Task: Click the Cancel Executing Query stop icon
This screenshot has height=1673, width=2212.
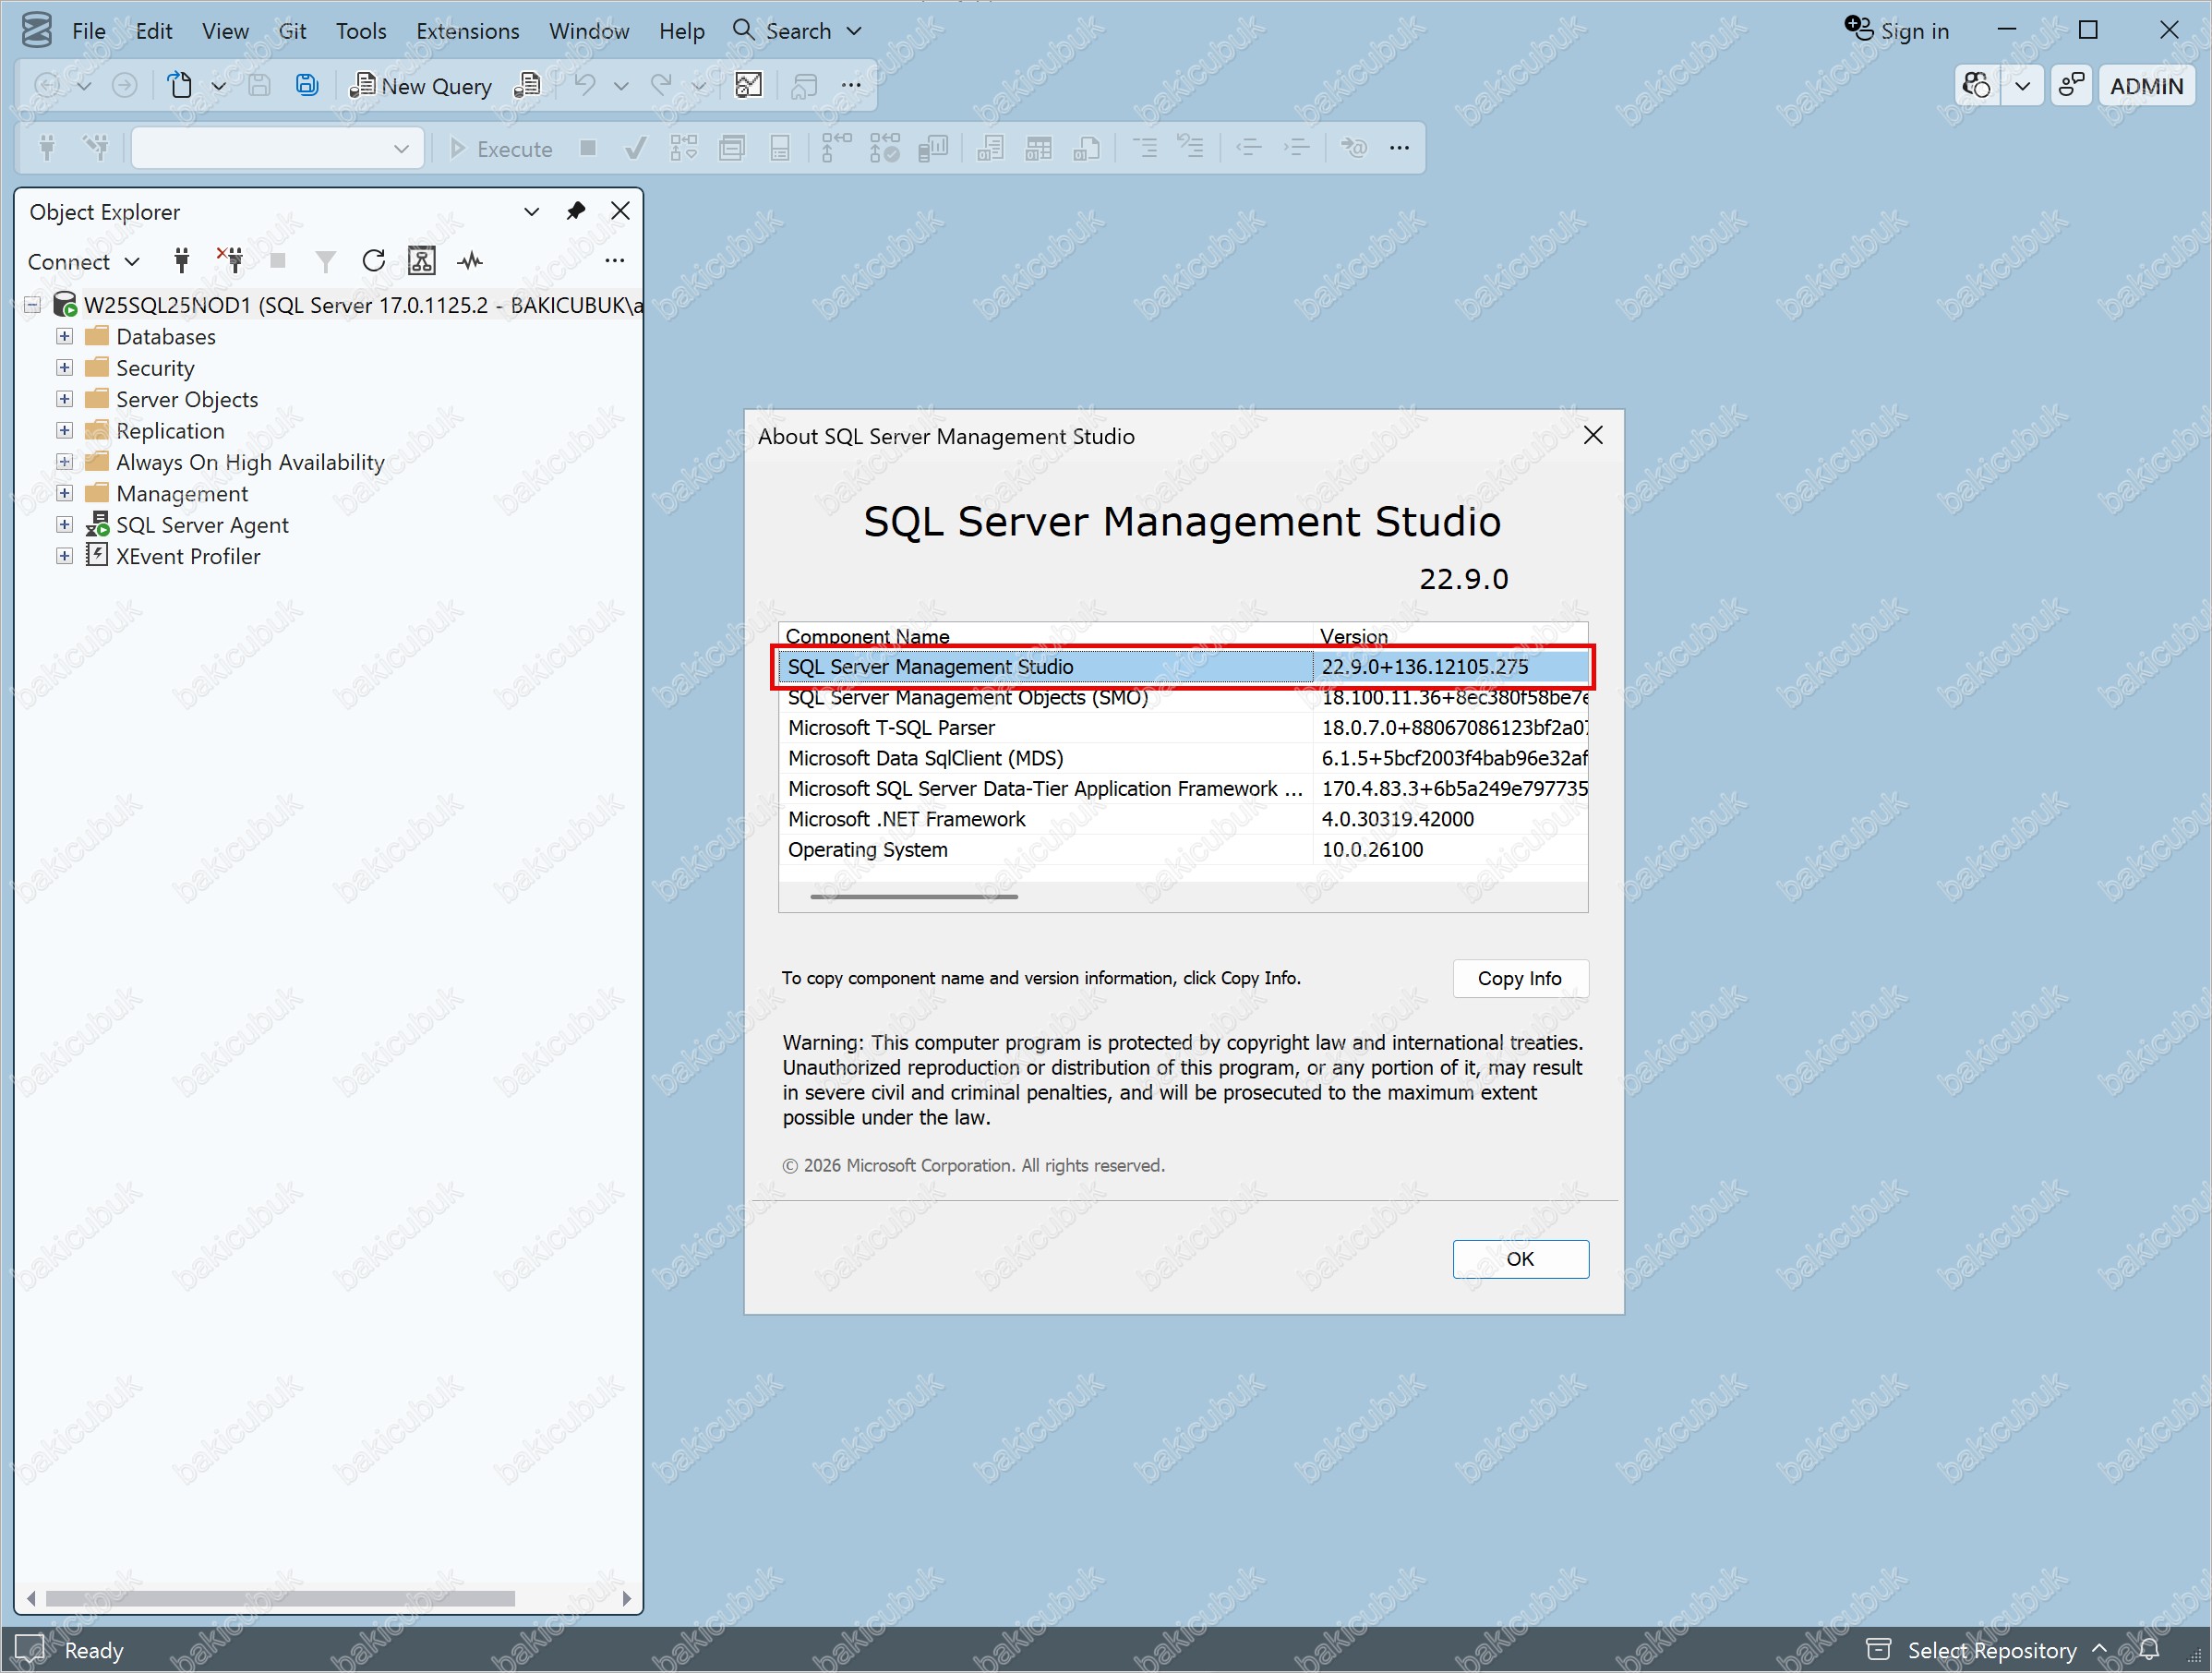Action: pyautogui.click(x=588, y=149)
